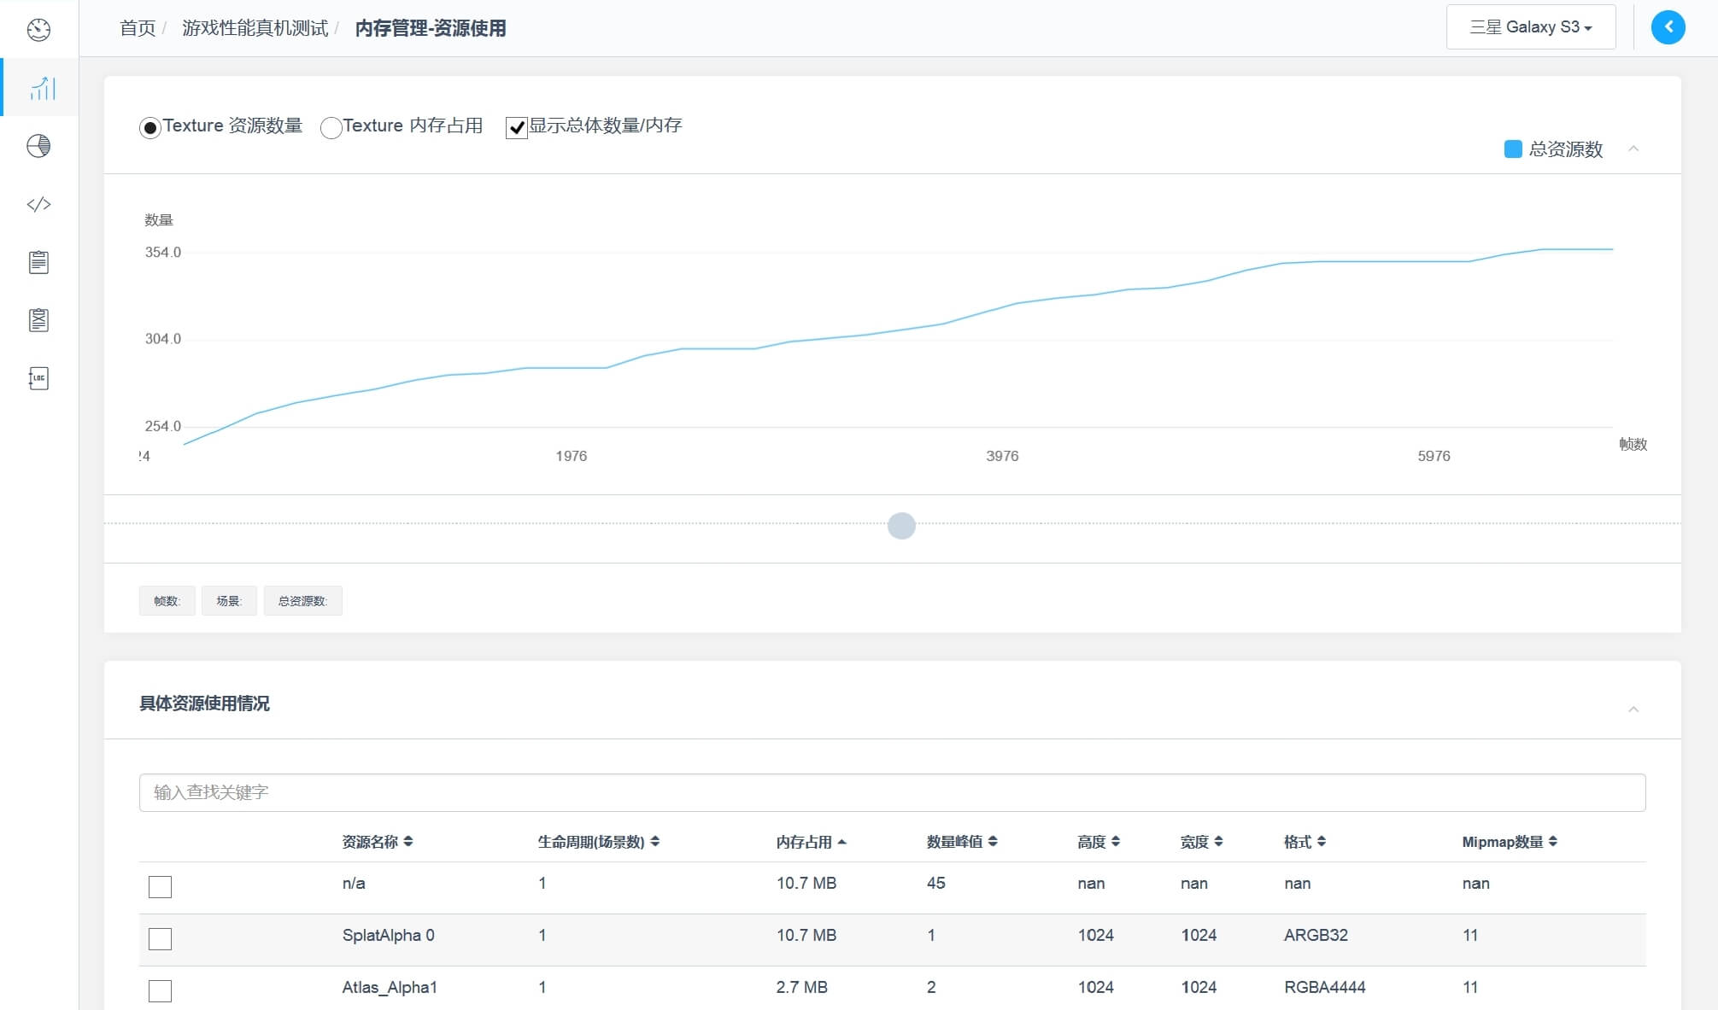Uncheck 显示总体数量/内存 checkbox
1718x1010 pixels.
516,128
